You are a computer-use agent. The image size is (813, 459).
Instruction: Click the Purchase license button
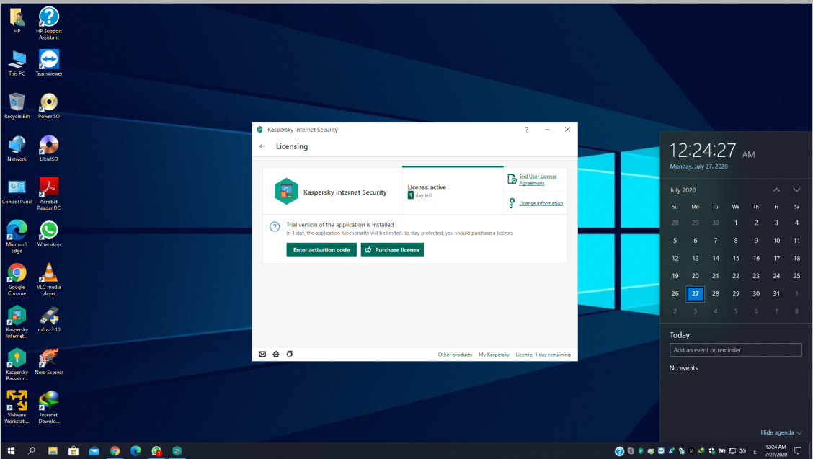393,250
